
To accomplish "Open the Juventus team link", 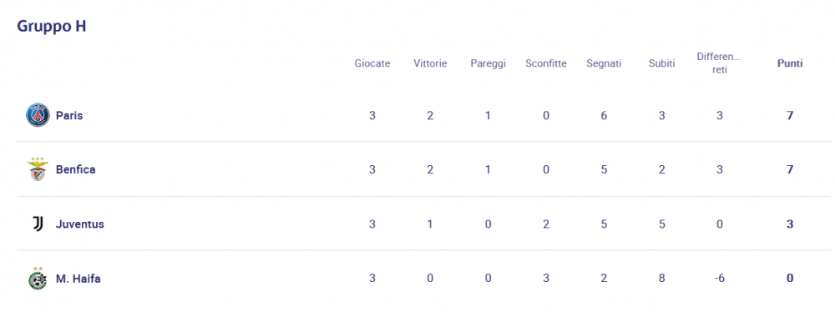I will pos(80,224).
